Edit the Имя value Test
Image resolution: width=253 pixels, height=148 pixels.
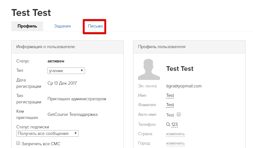170,96
